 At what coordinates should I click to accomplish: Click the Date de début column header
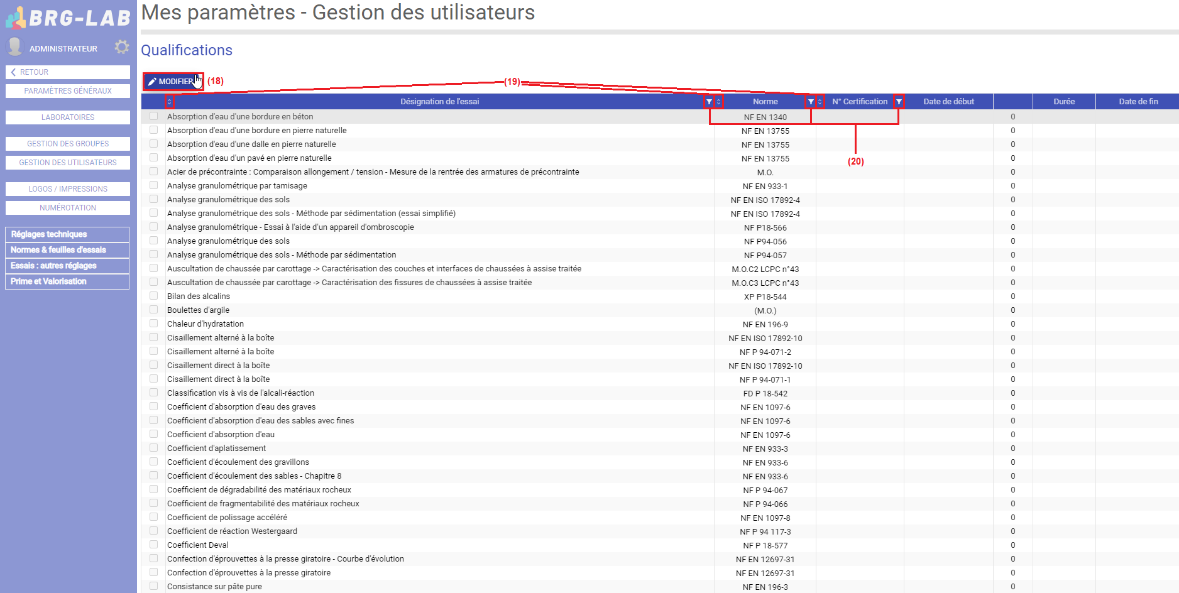tap(948, 102)
